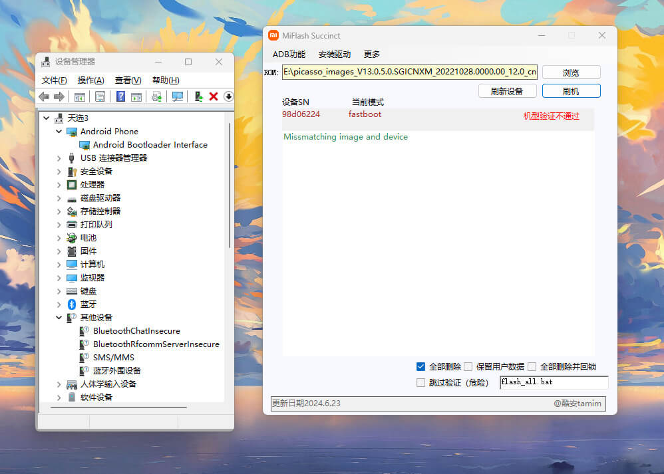Click the Enable device icon with green arrow
This screenshot has height=474, width=664.
coord(198,96)
